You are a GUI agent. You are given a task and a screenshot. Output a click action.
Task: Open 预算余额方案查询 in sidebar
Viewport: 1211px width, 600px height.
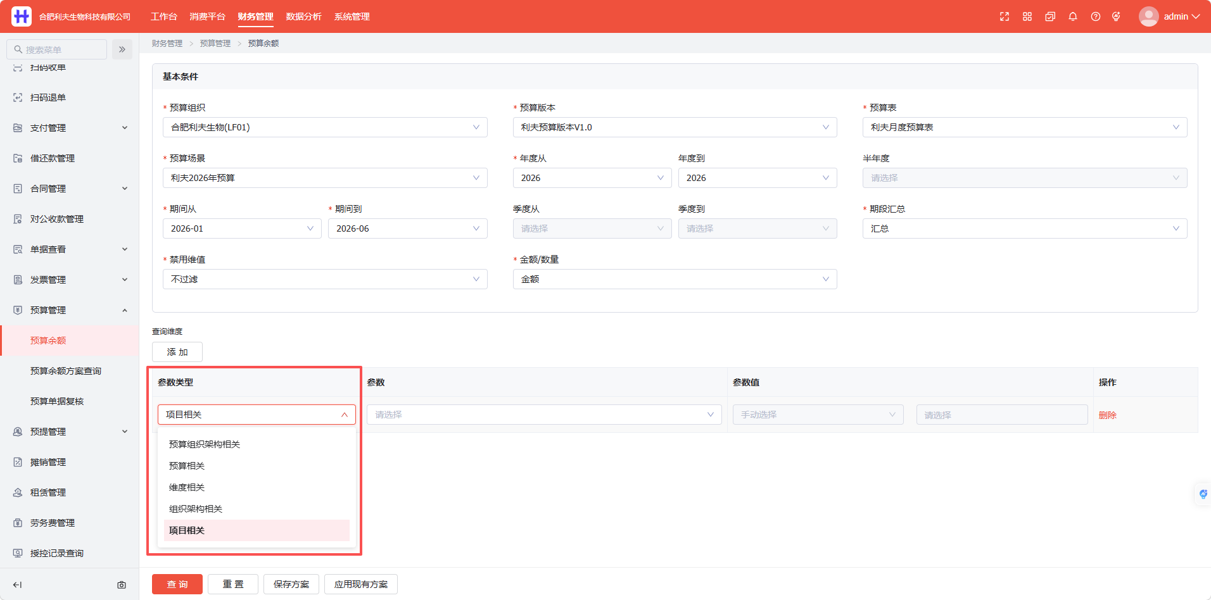66,371
